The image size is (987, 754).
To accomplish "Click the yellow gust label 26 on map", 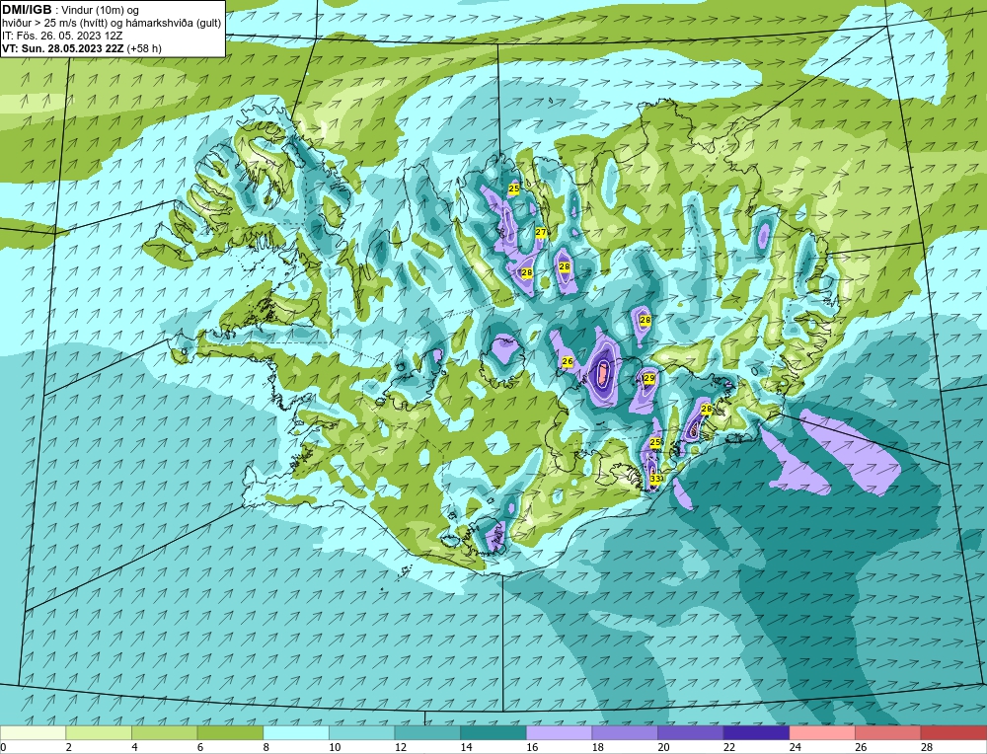I will [568, 362].
